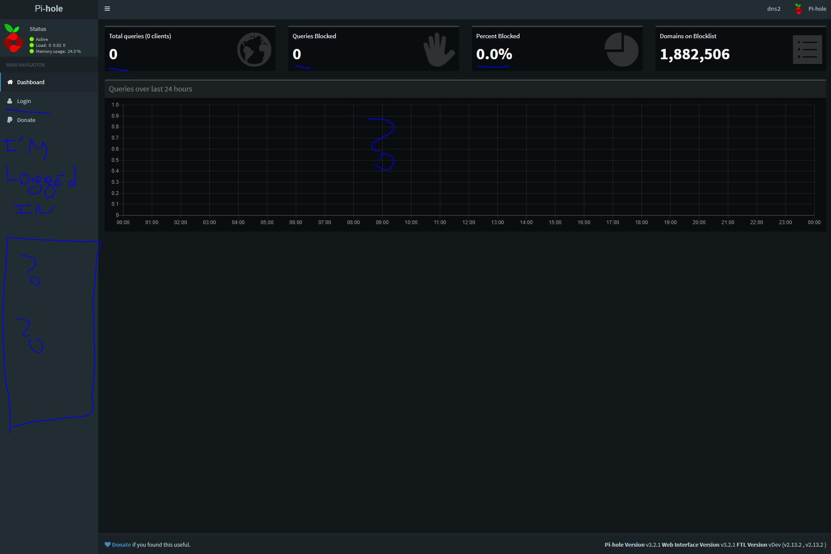Click the dns2 hostname label in the header
The width and height of the screenshot is (831, 554).
pyautogui.click(x=774, y=8)
